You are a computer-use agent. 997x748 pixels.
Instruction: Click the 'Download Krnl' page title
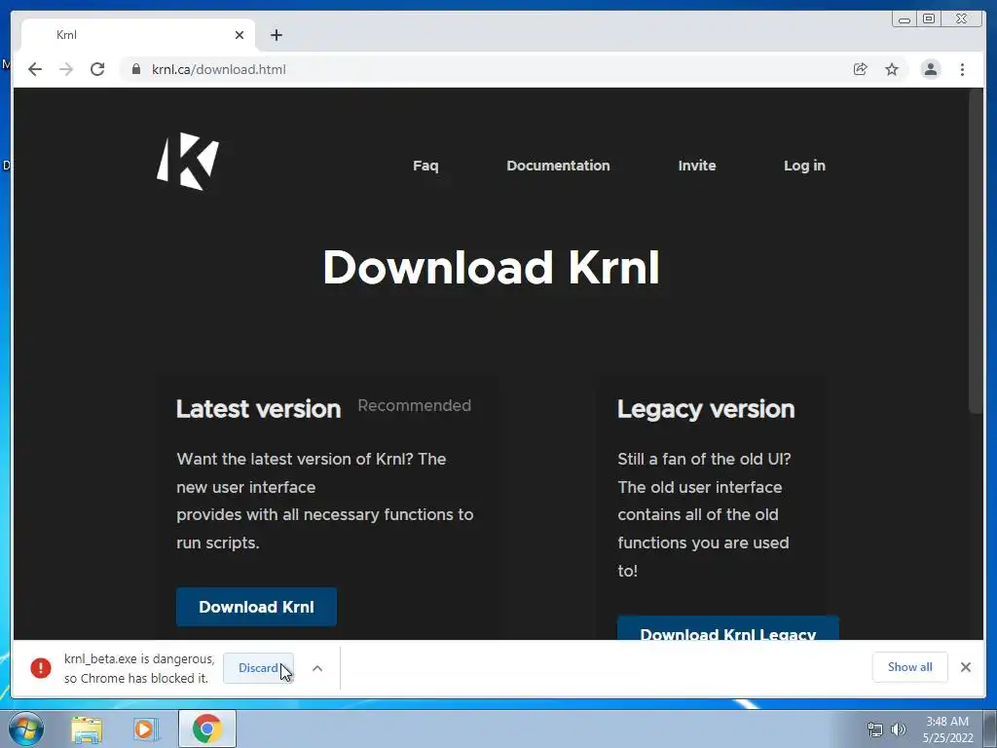[x=491, y=267]
